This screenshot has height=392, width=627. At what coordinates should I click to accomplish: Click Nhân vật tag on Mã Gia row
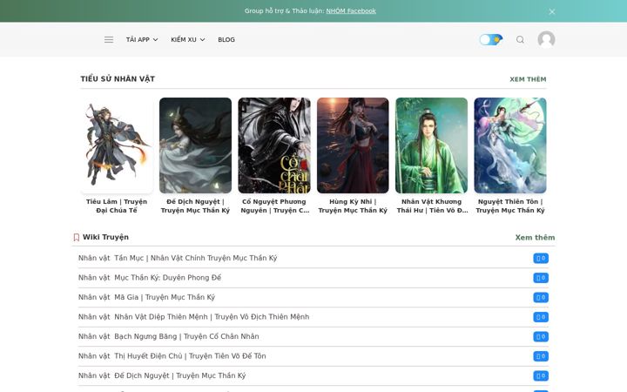(94, 297)
